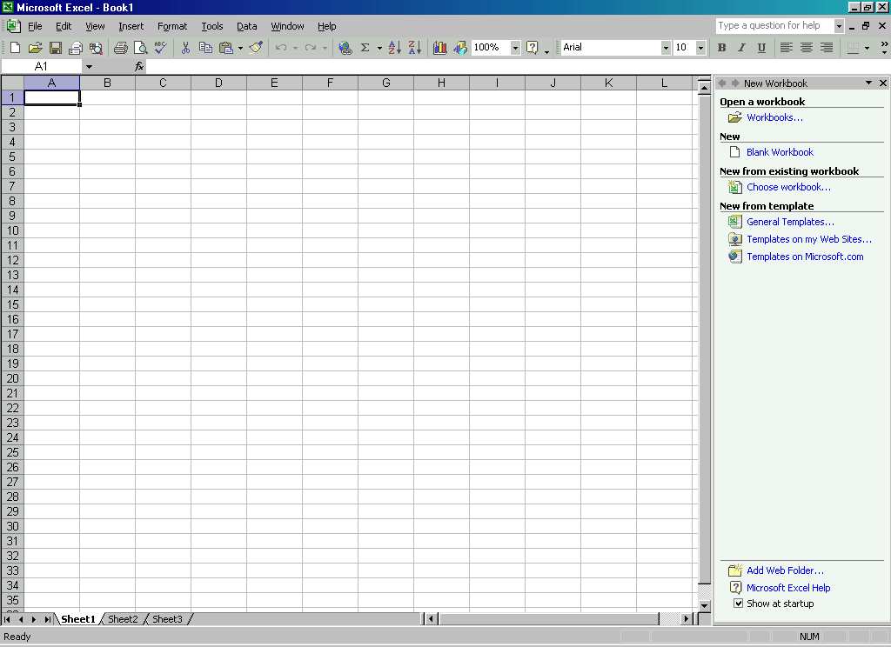Click the Type a question for help box
891x647 pixels.
coord(774,26)
